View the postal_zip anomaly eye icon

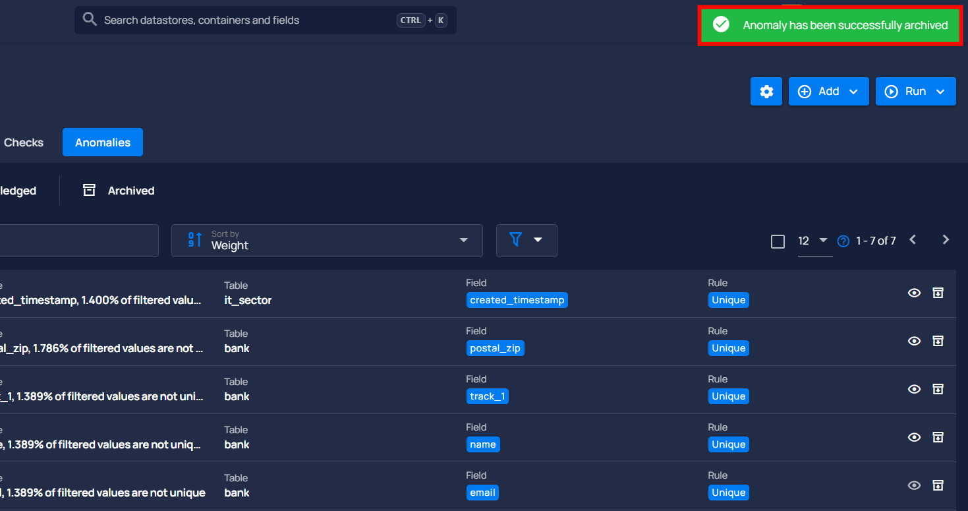(914, 341)
